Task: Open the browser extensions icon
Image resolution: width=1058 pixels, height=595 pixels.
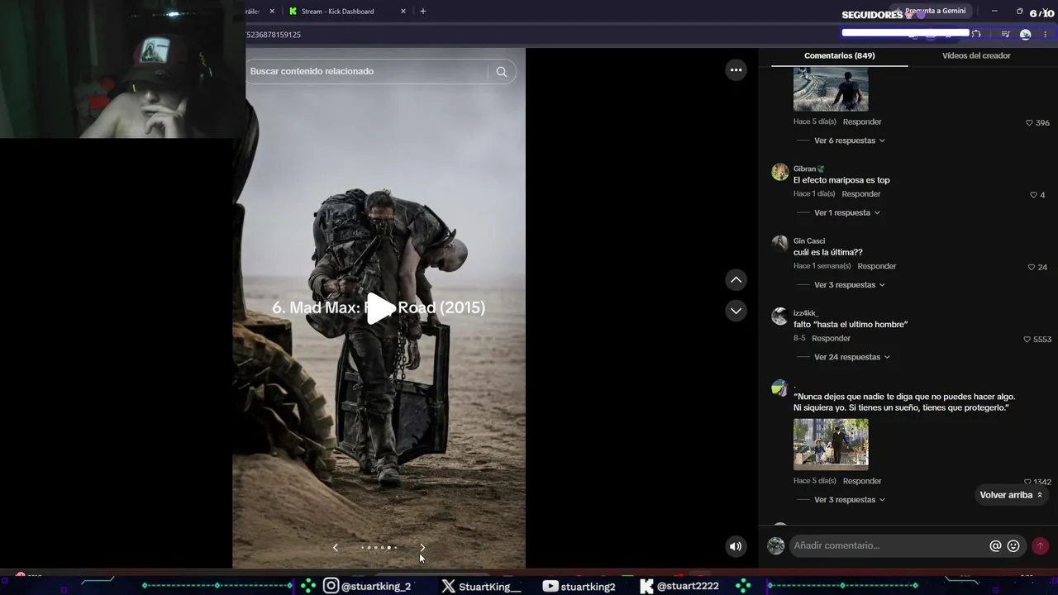Action: click(x=977, y=35)
